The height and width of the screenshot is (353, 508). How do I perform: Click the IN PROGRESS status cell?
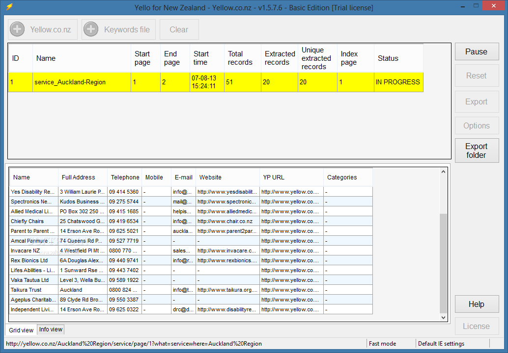398,82
